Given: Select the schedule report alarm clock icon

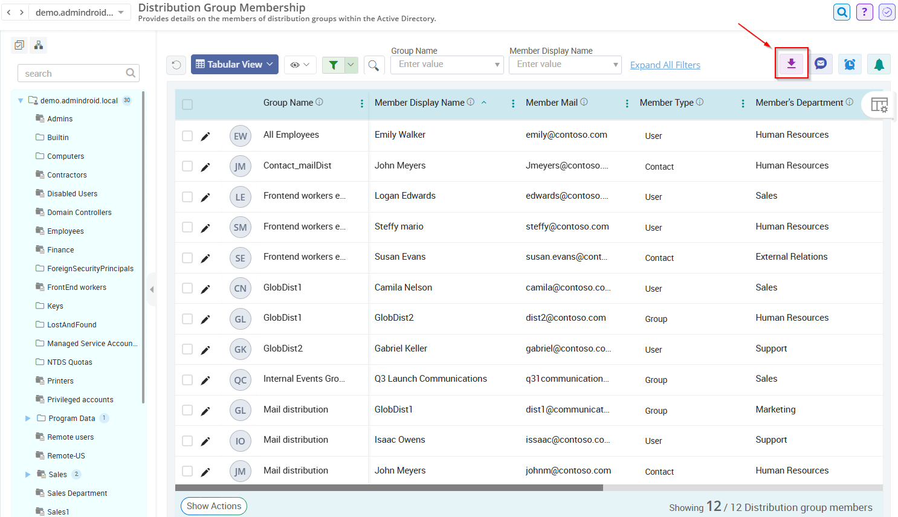Looking at the screenshot, I should click(x=850, y=63).
